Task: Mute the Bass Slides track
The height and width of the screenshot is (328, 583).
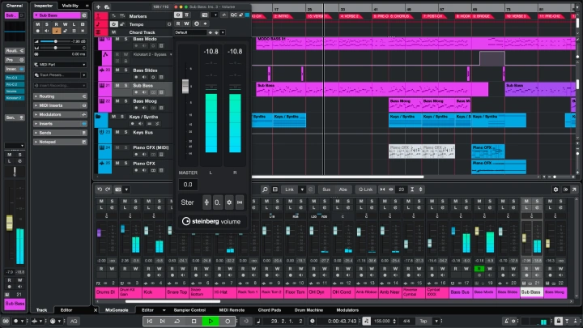Action: coord(117,70)
